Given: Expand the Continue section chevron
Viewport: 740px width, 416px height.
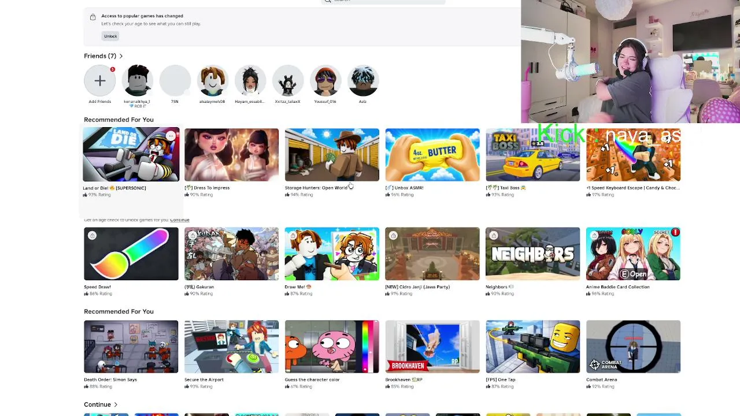Looking at the screenshot, I should click(116, 404).
